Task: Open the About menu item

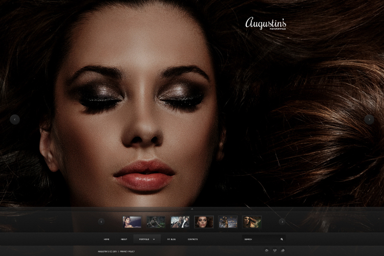Action: tap(124, 239)
